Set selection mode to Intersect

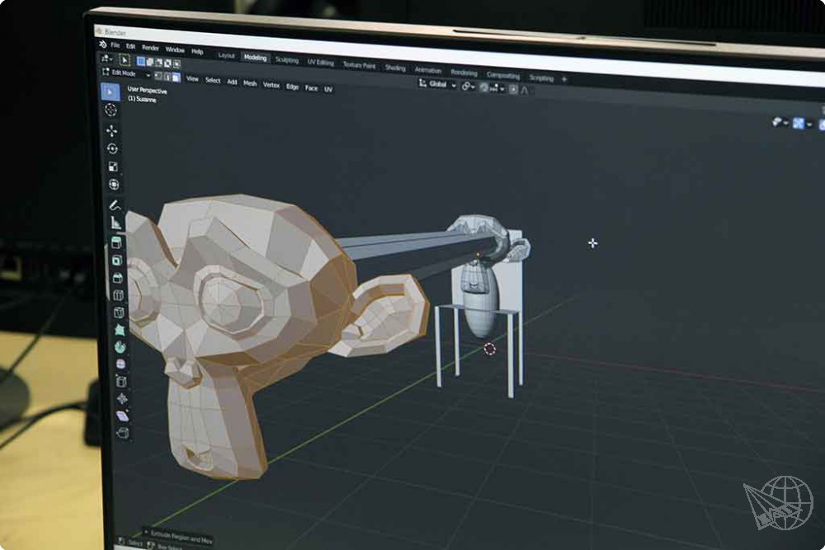[x=177, y=63]
